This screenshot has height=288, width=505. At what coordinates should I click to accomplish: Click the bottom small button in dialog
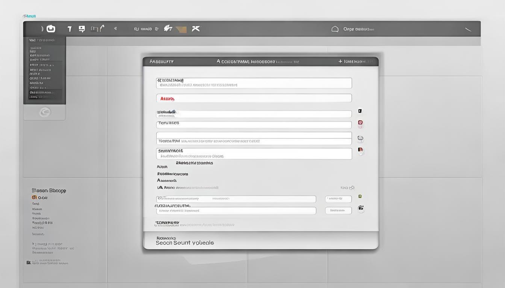click(x=338, y=210)
